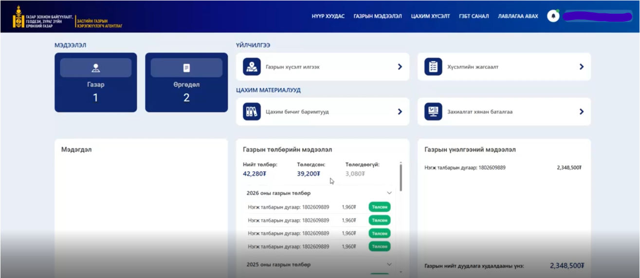Click land unit number in valuation panel
The width and height of the screenshot is (640, 278).
click(x=465, y=168)
